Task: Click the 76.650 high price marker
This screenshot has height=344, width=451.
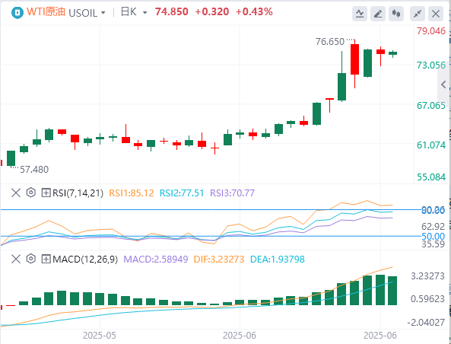Action: [x=330, y=42]
